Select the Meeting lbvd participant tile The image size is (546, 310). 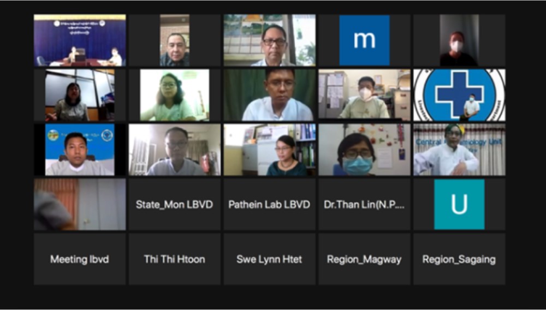coord(80,259)
